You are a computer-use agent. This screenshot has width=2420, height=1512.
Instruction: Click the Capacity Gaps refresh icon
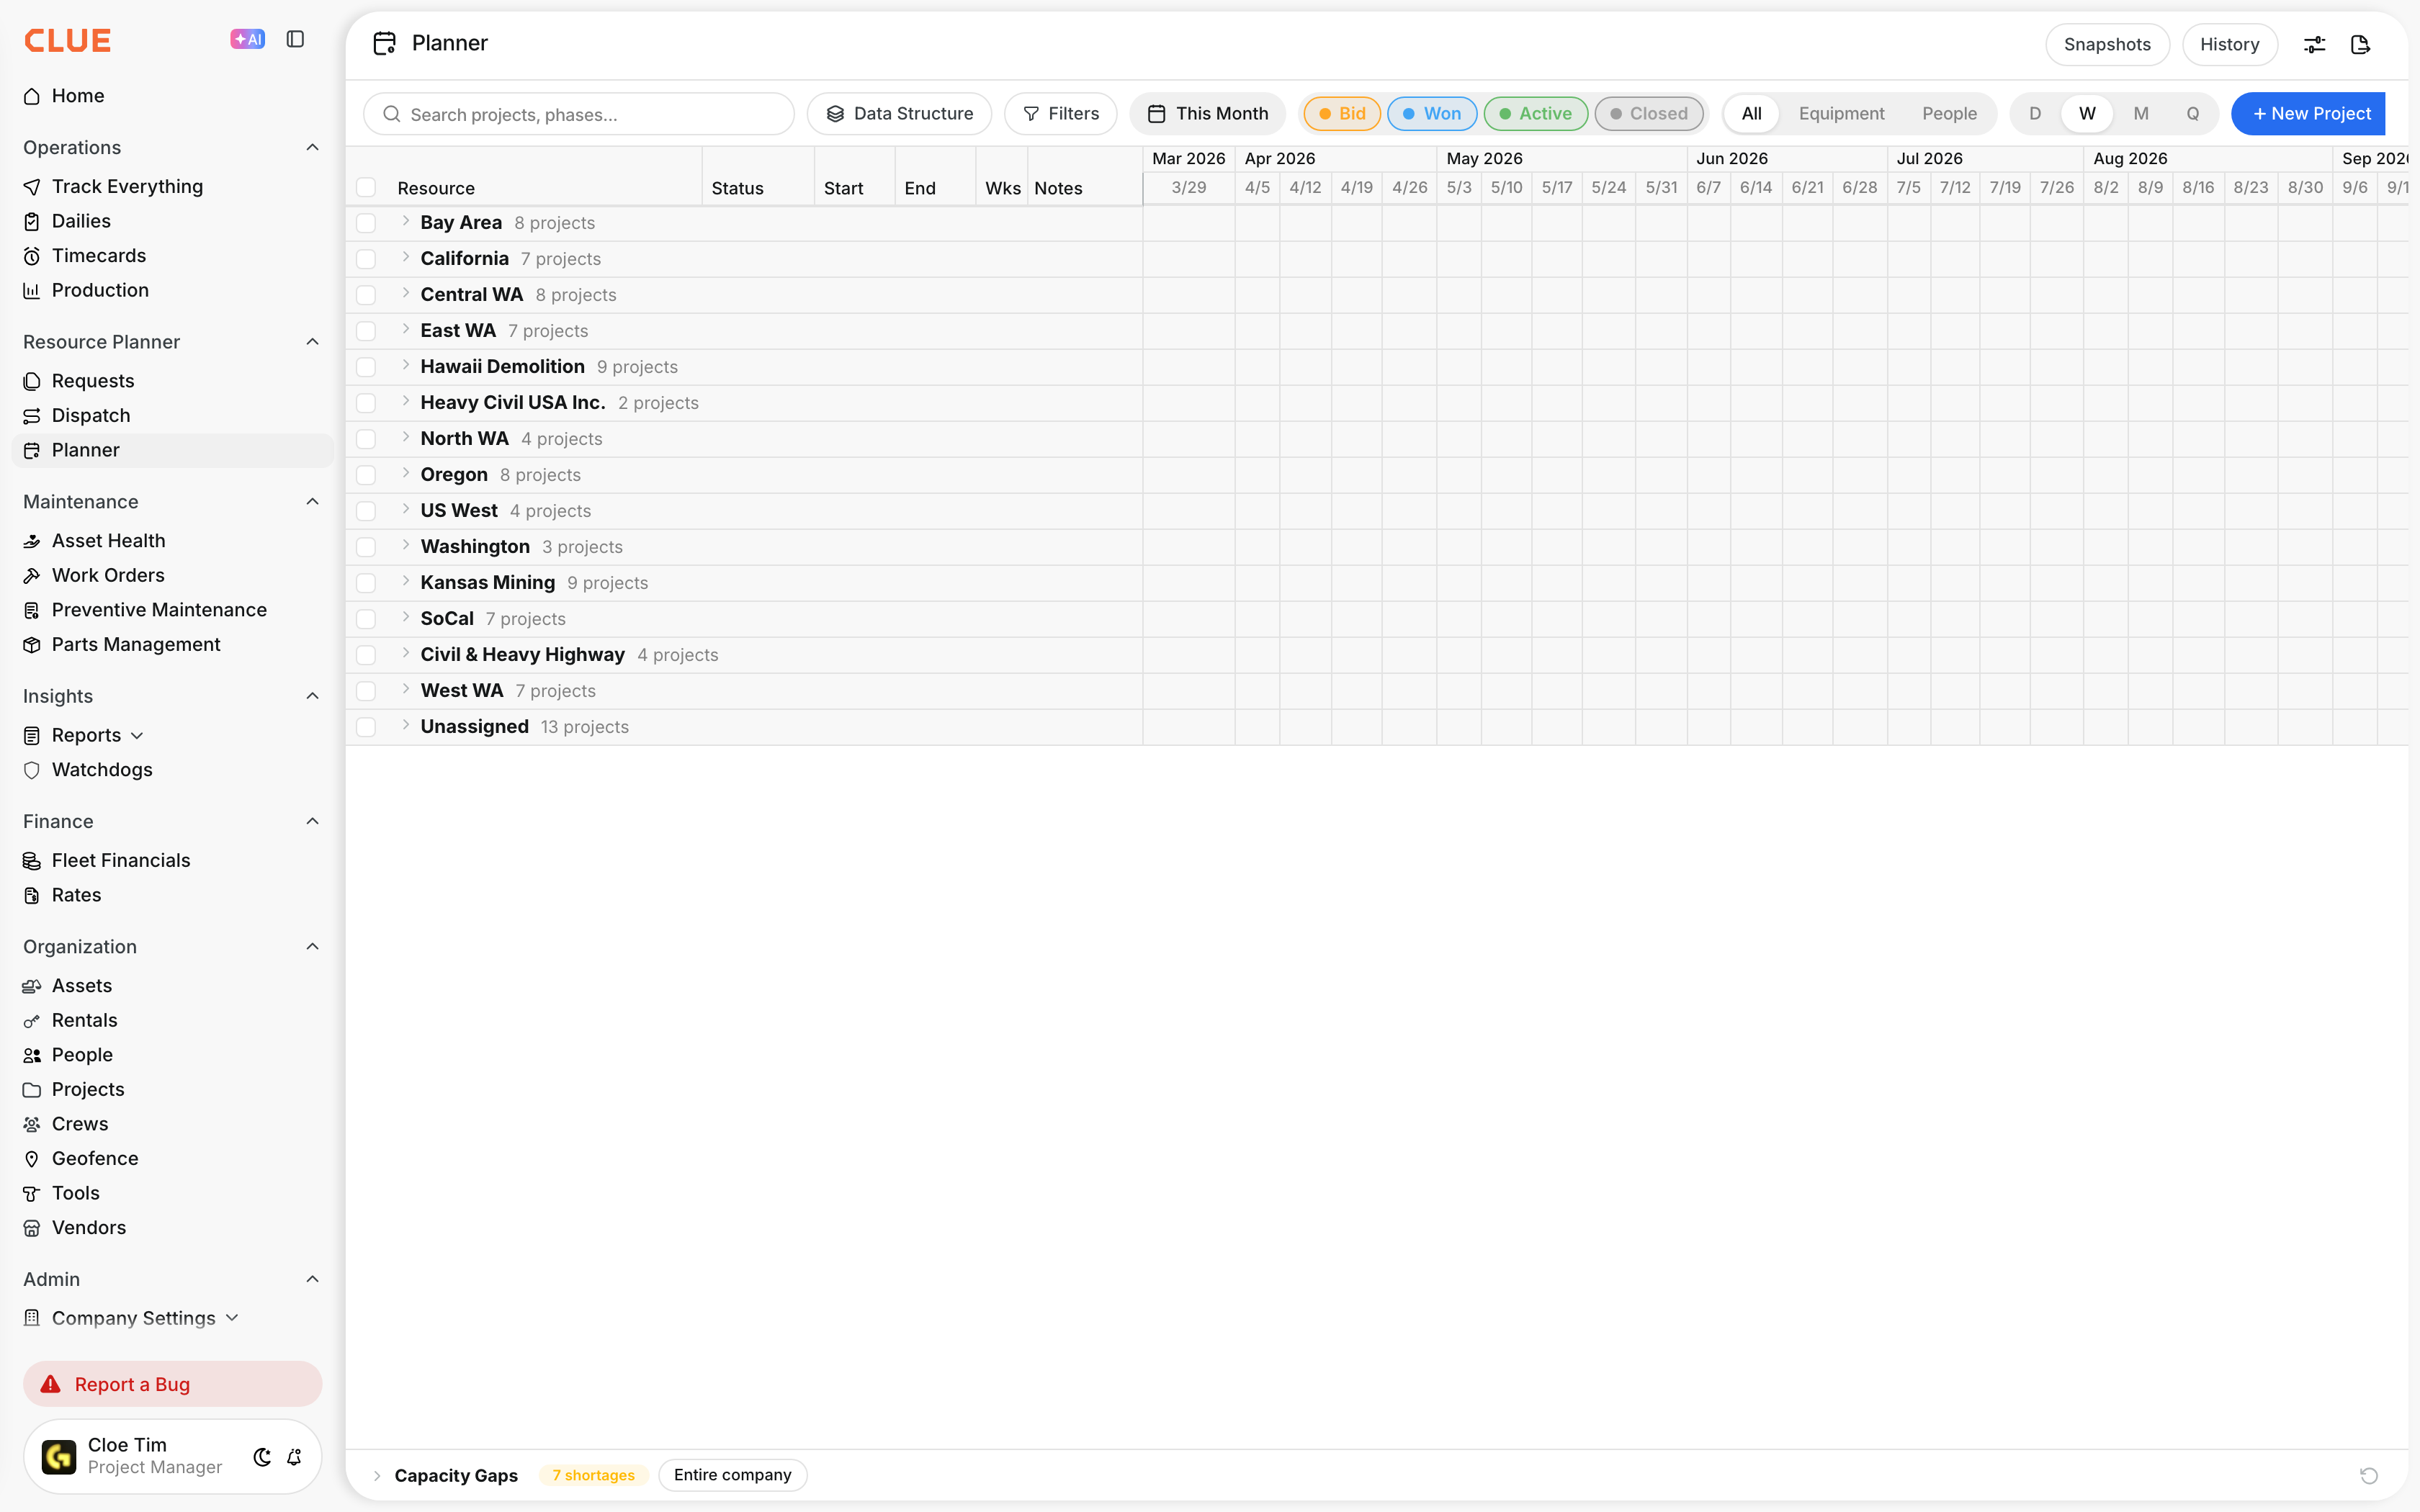click(x=2369, y=1476)
